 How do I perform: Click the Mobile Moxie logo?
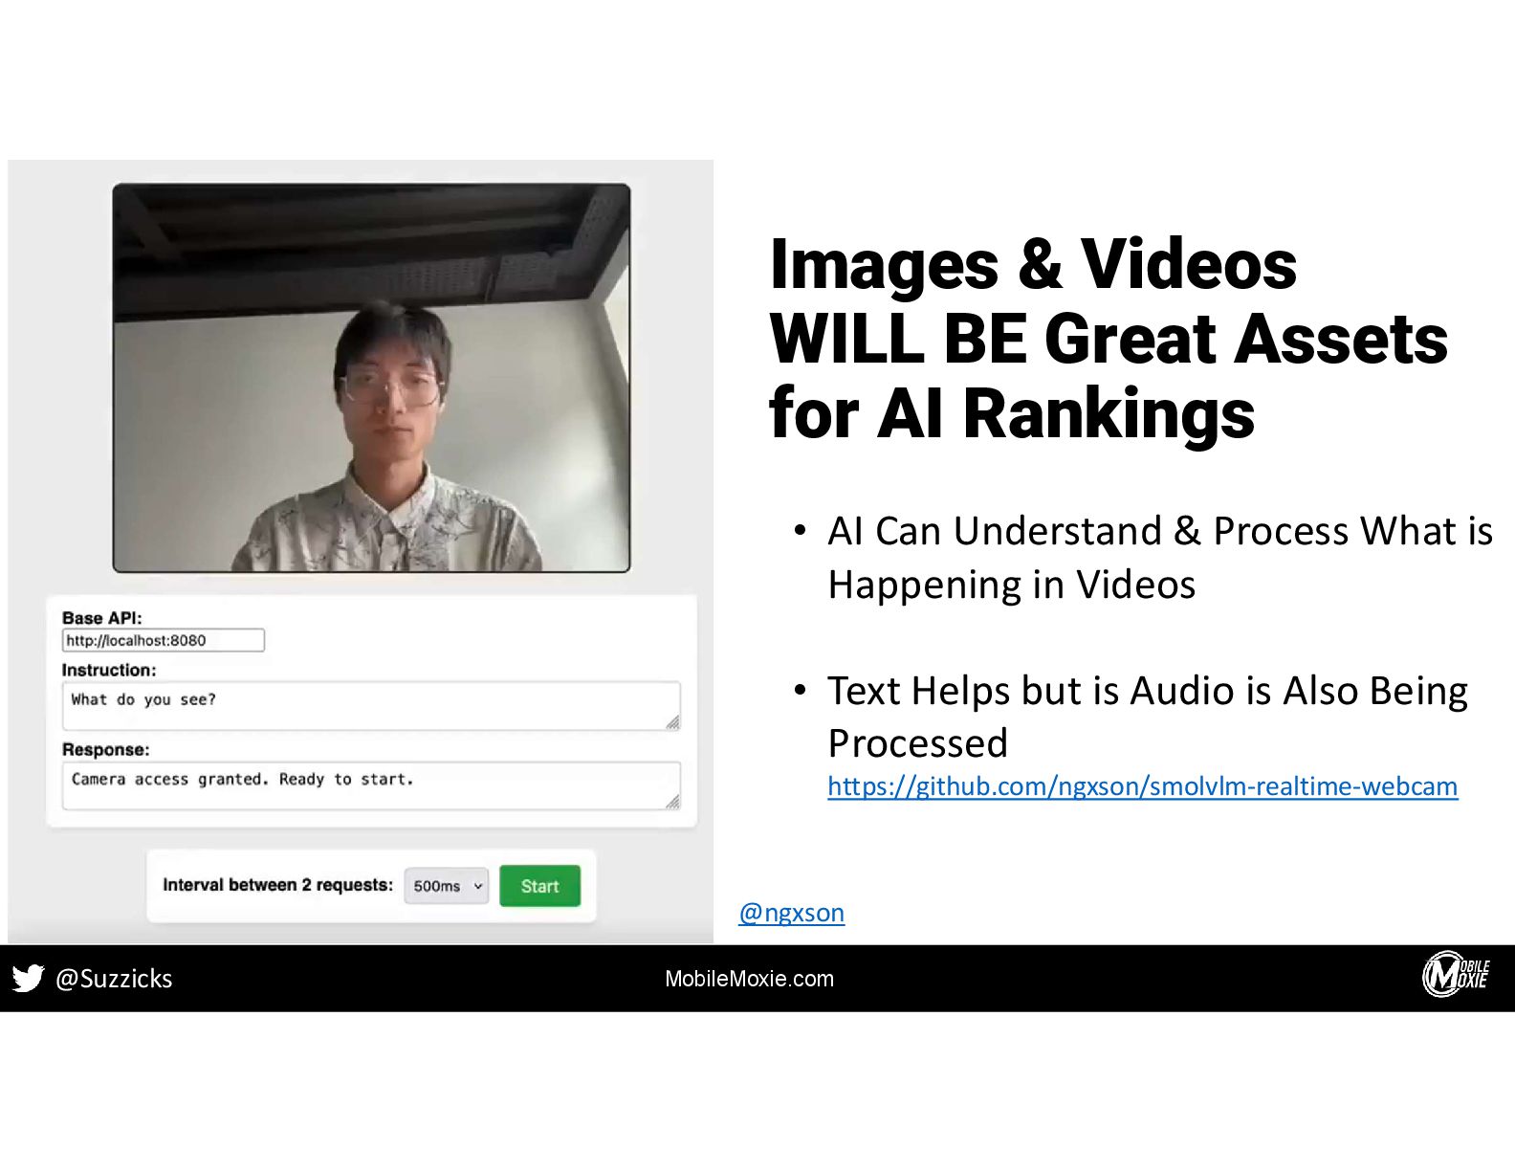(x=1456, y=975)
